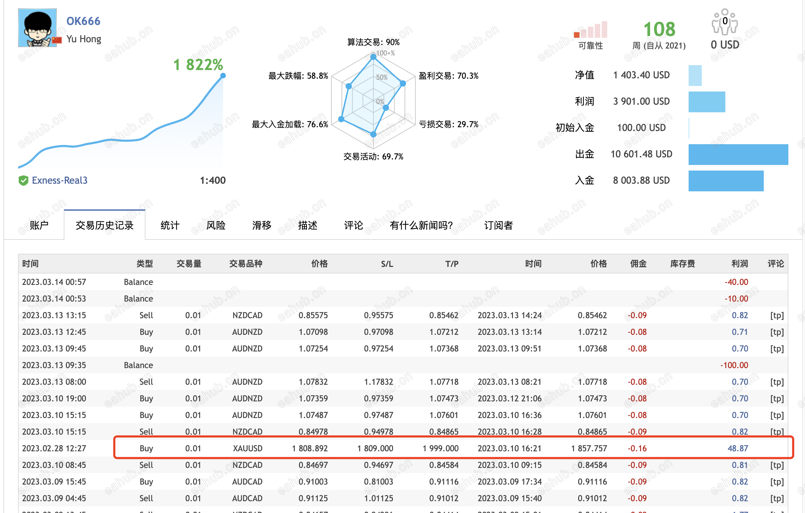Switch to the 账户 tab

coord(39,225)
